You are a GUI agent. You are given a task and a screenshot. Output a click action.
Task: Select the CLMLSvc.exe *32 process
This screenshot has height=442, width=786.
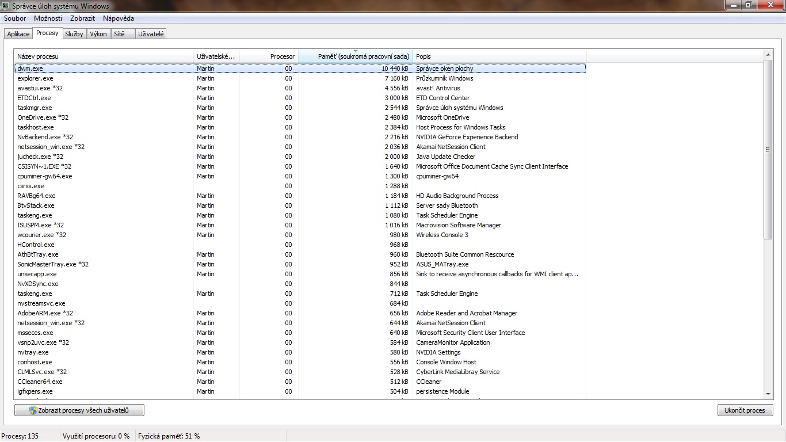pos(300,372)
